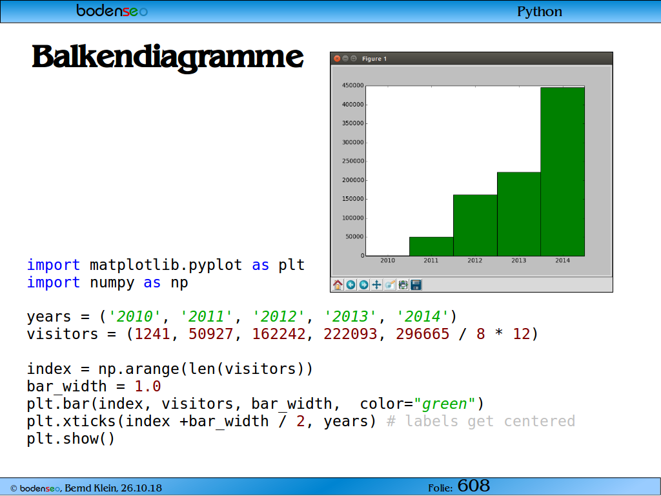Click the green 2013 bar
The image size is (661, 496).
(519, 214)
